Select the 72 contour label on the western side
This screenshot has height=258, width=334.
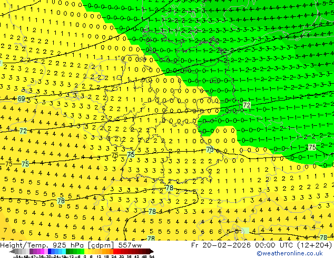[23, 131]
